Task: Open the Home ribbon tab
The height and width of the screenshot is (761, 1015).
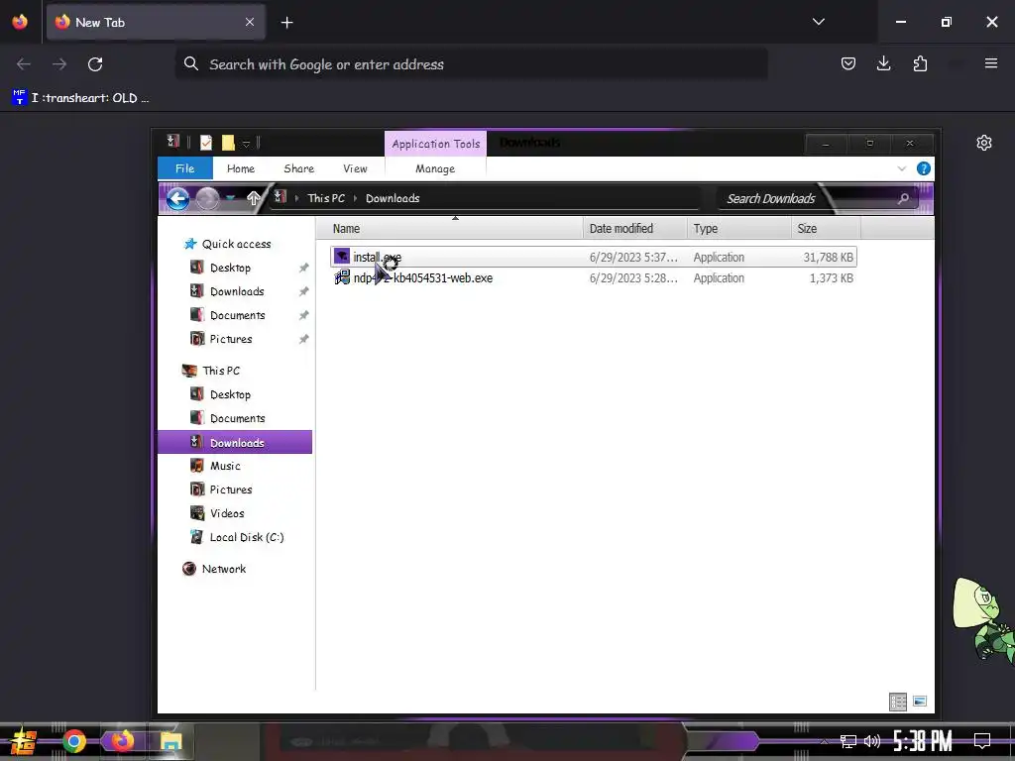Action: [240, 168]
